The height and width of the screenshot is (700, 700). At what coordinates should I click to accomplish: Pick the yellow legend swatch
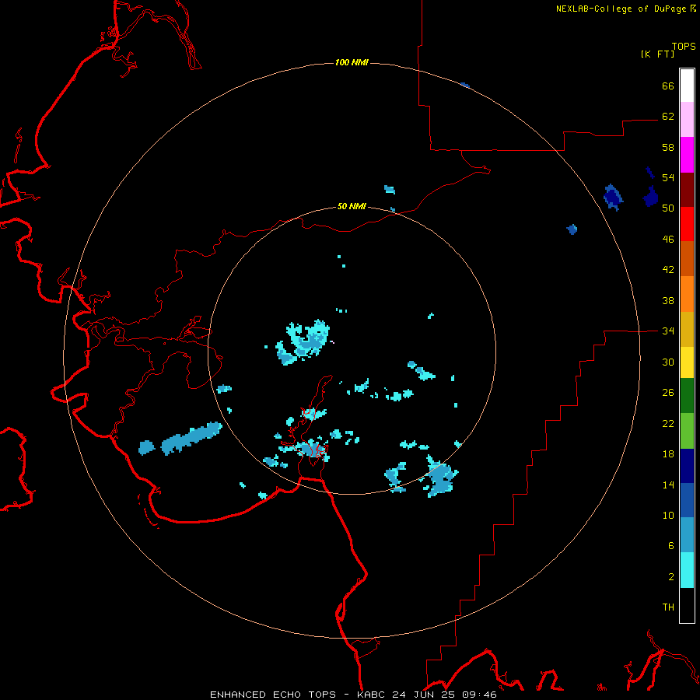click(x=687, y=362)
